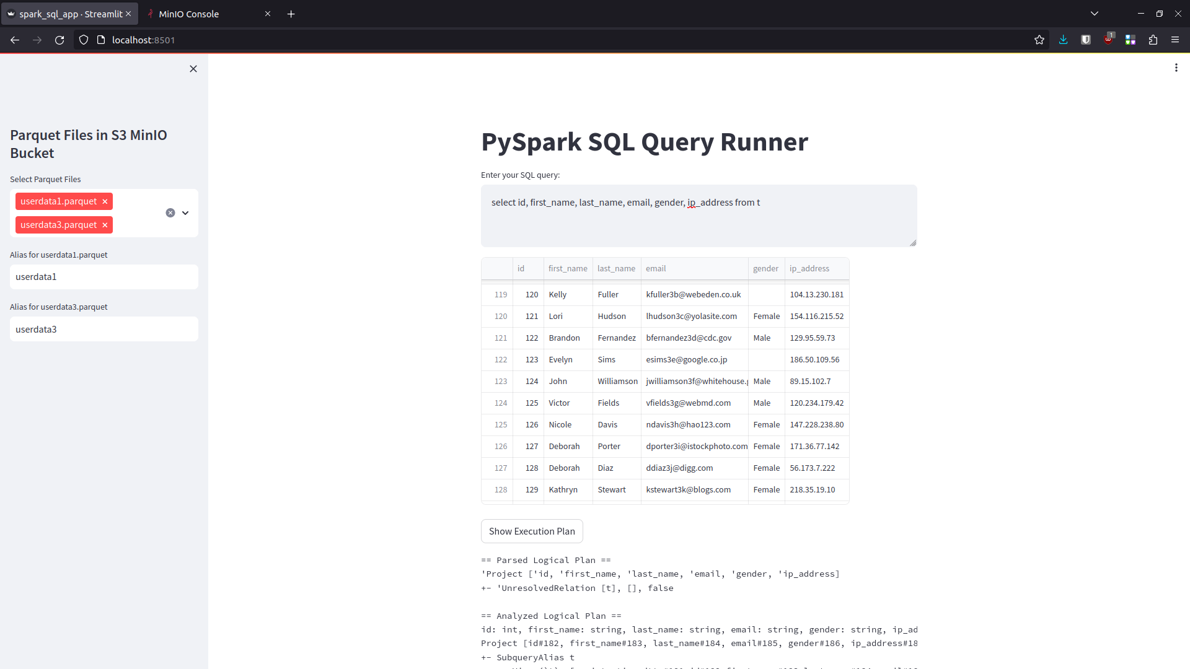The width and height of the screenshot is (1190, 669).
Task: List all tabs dropdown arrow
Action: 1095,14
